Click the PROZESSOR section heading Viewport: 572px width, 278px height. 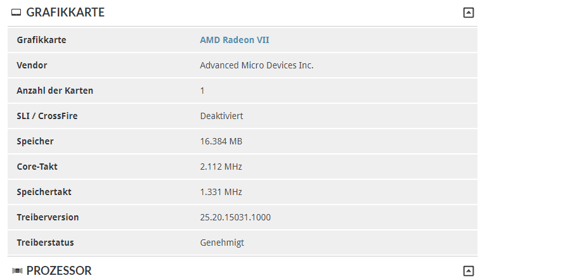click(59, 271)
